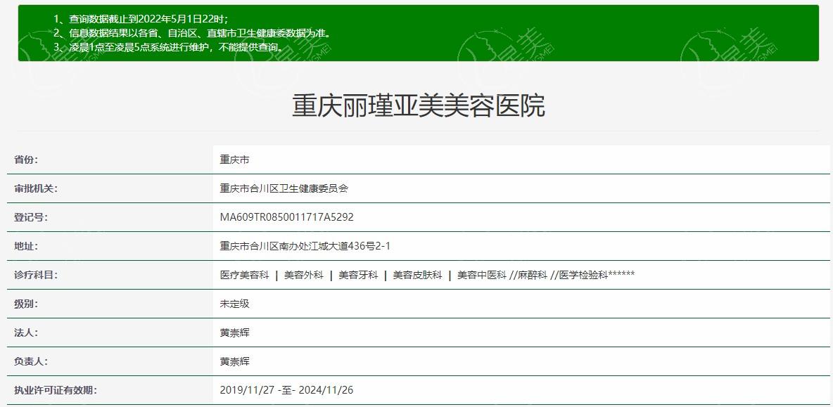This screenshot has width=833, height=407.
Task: Select registration number MA609TR0850011717A5292
Action: pos(287,217)
